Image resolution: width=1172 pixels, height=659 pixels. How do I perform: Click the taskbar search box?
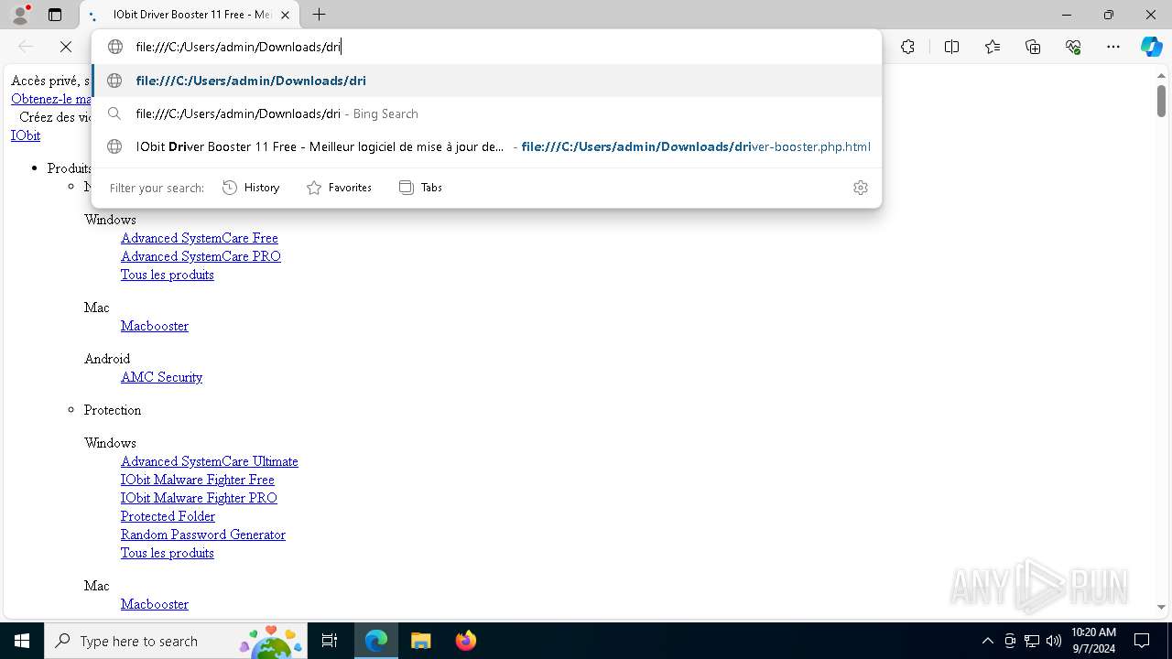(x=175, y=641)
